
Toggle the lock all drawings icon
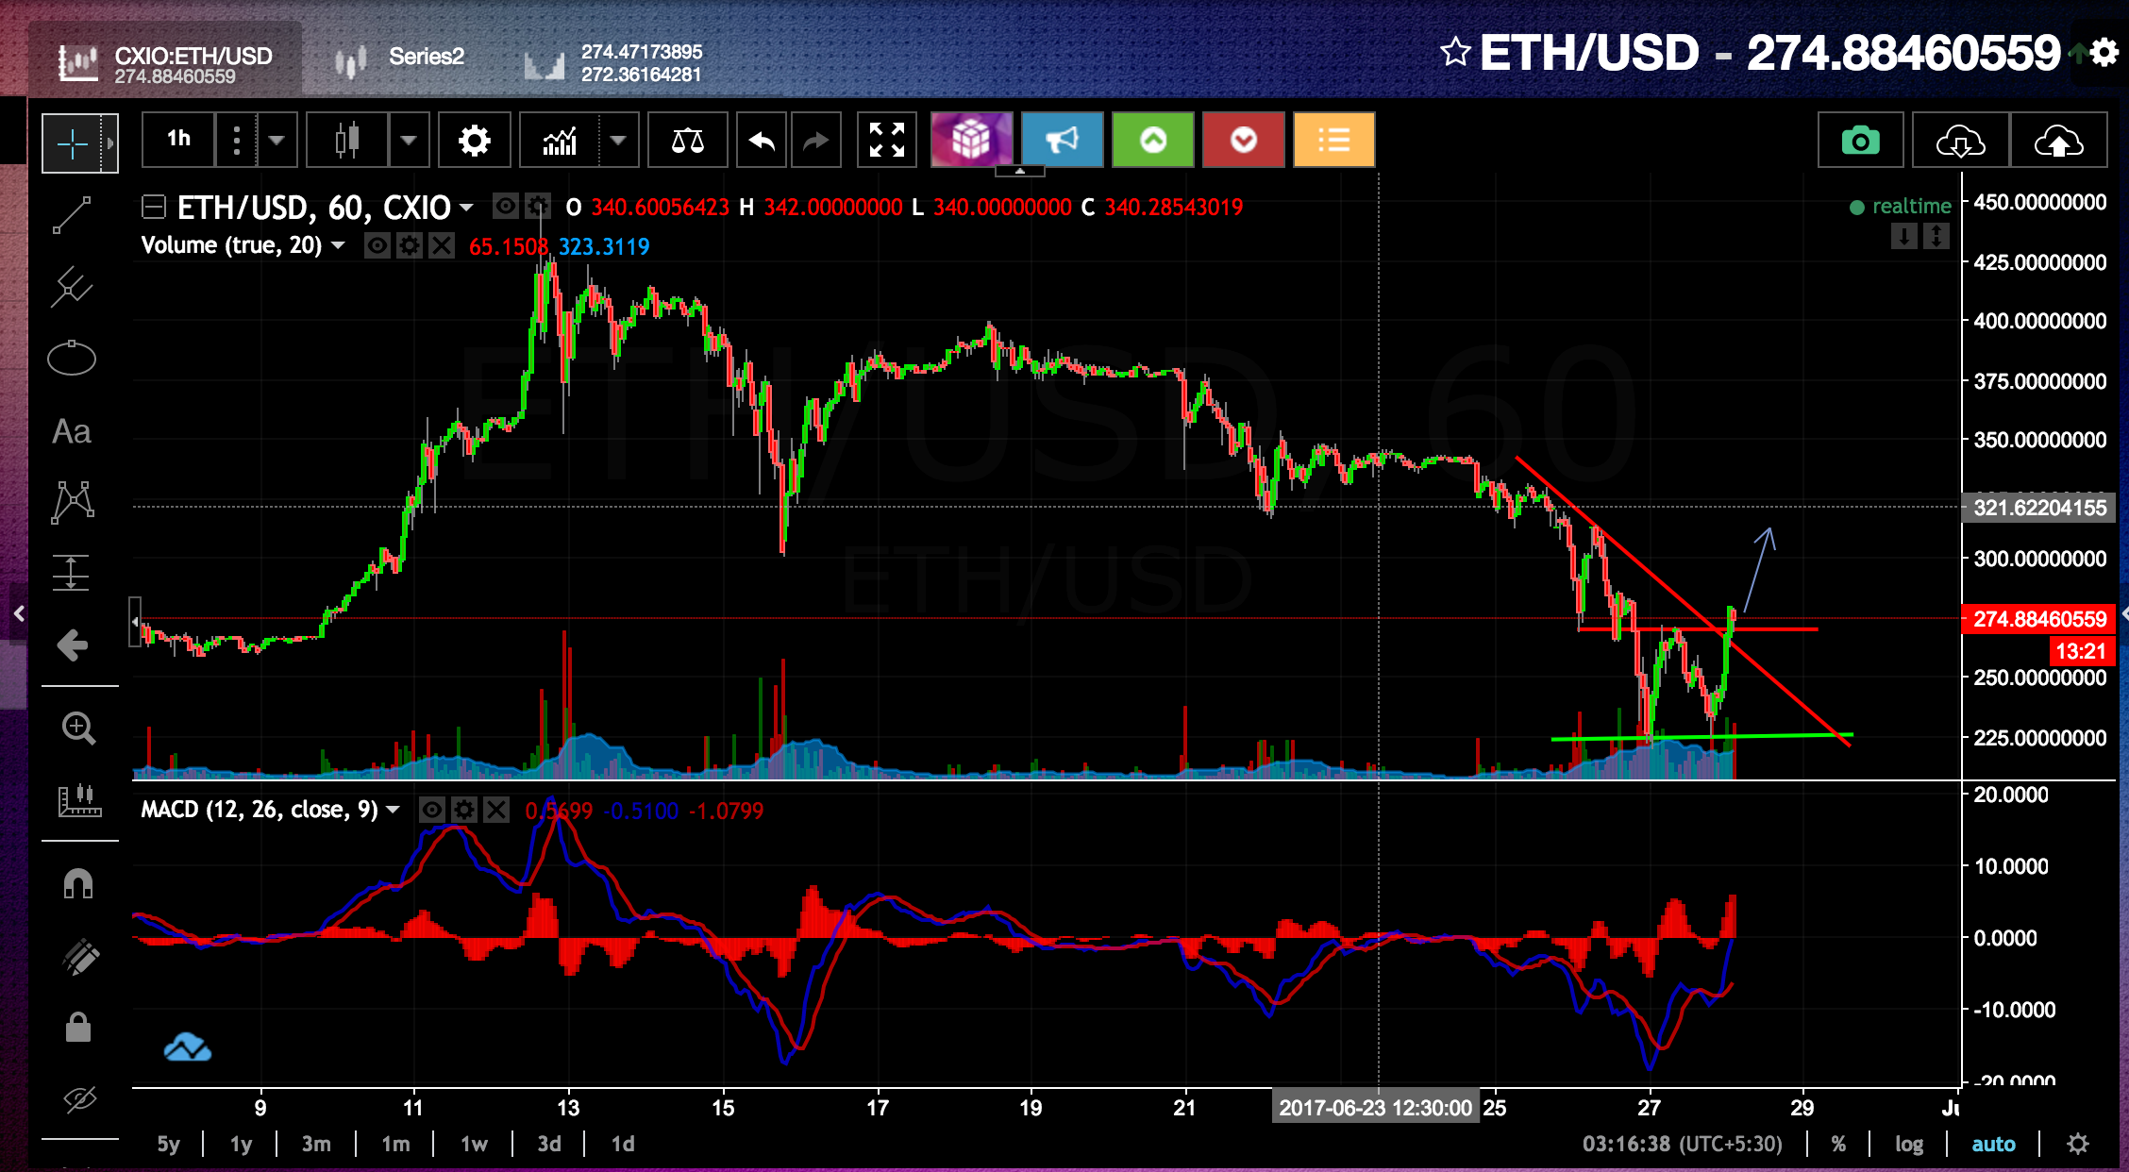77,1027
